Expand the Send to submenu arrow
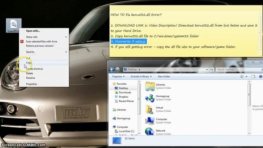 coord(66,52)
